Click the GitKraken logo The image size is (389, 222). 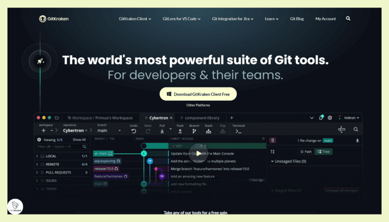pos(54,19)
